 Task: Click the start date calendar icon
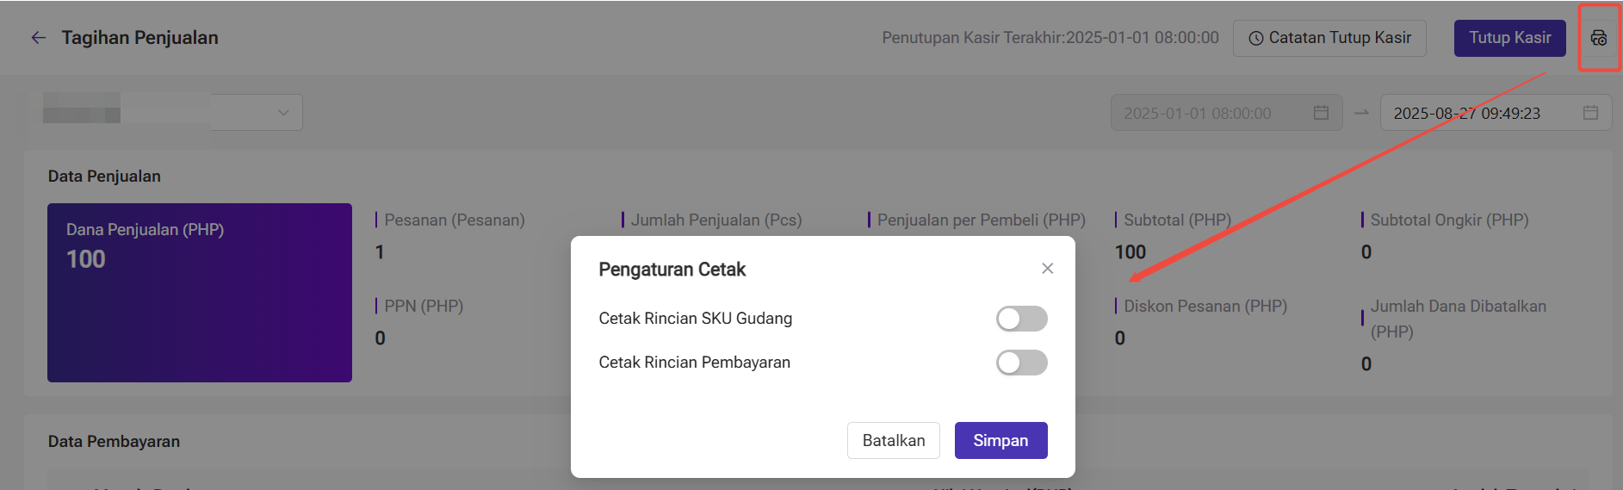[x=1321, y=113]
